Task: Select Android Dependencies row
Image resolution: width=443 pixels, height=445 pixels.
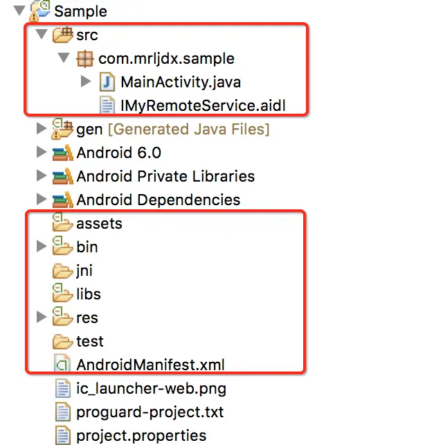Action: [158, 200]
